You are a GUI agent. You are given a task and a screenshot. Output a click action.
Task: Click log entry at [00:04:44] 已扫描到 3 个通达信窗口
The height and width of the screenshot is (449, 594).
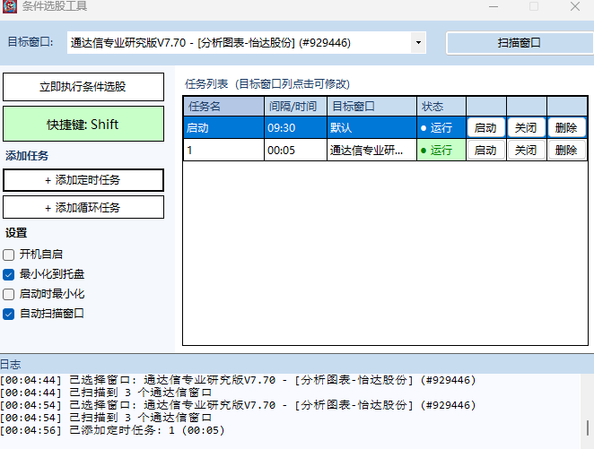(106, 393)
